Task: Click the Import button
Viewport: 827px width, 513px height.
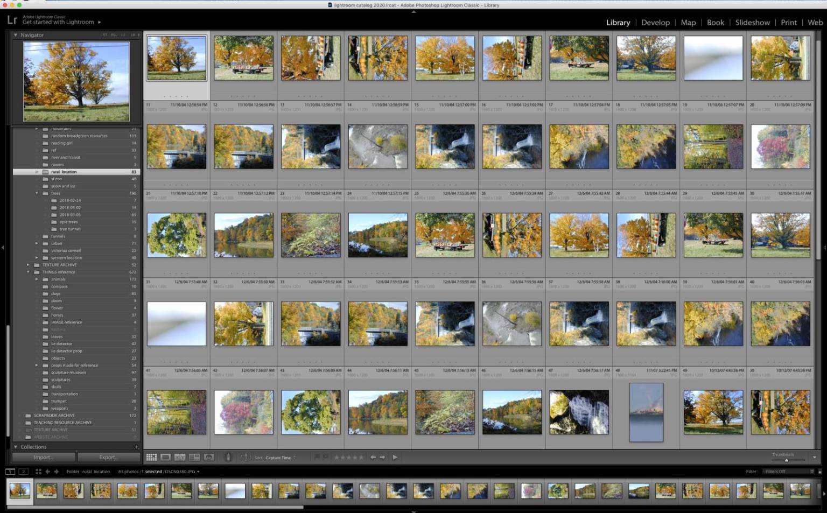Action: point(44,457)
